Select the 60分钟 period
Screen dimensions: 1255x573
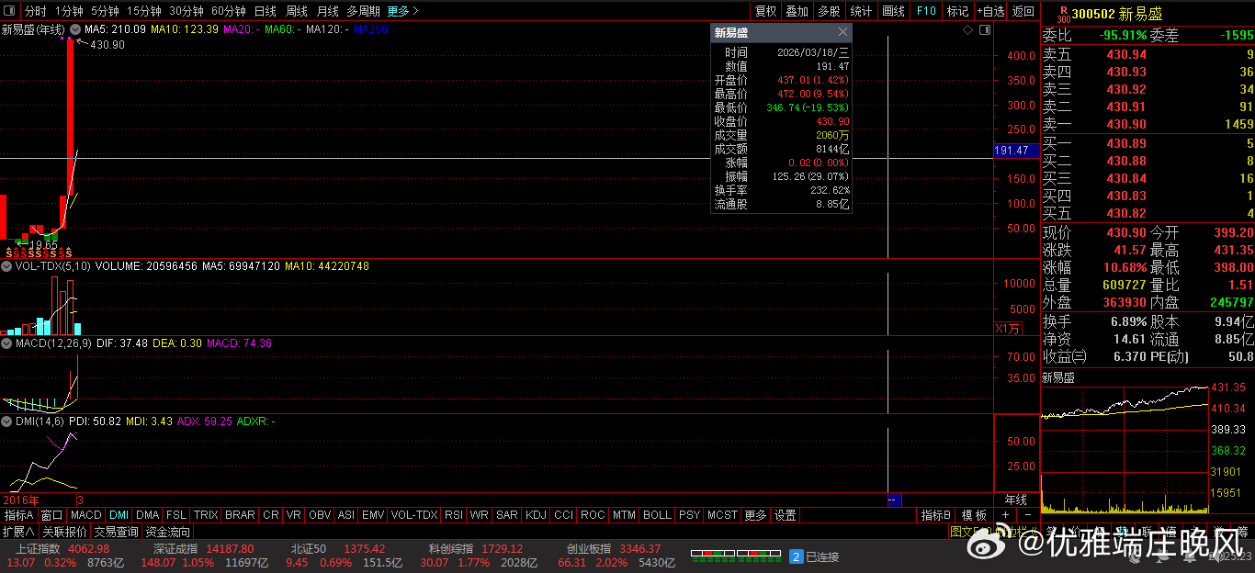tap(229, 11)
